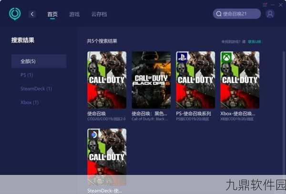Close the application window

coord(281,5)
